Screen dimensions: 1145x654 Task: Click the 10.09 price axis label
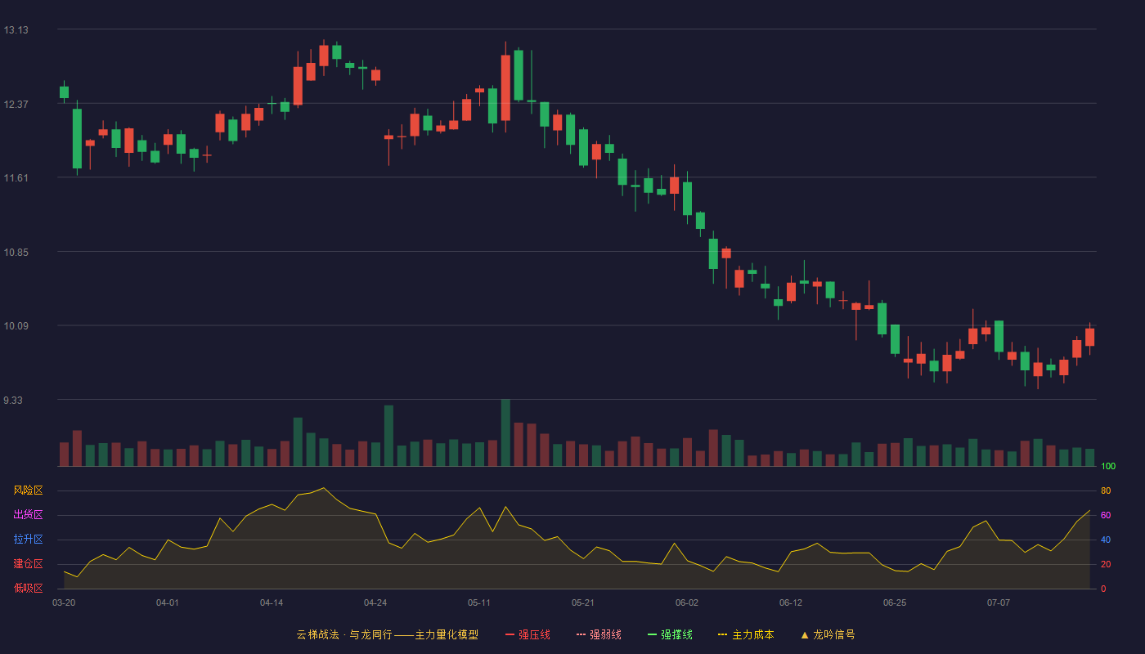pos(16,326)
